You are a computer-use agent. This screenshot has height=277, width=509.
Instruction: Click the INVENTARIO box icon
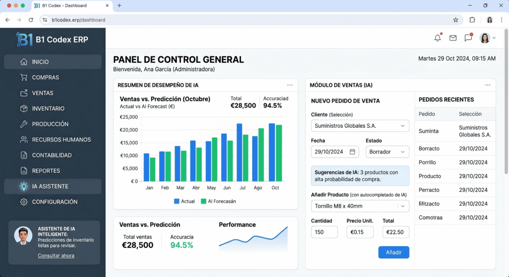pos(24,109)
